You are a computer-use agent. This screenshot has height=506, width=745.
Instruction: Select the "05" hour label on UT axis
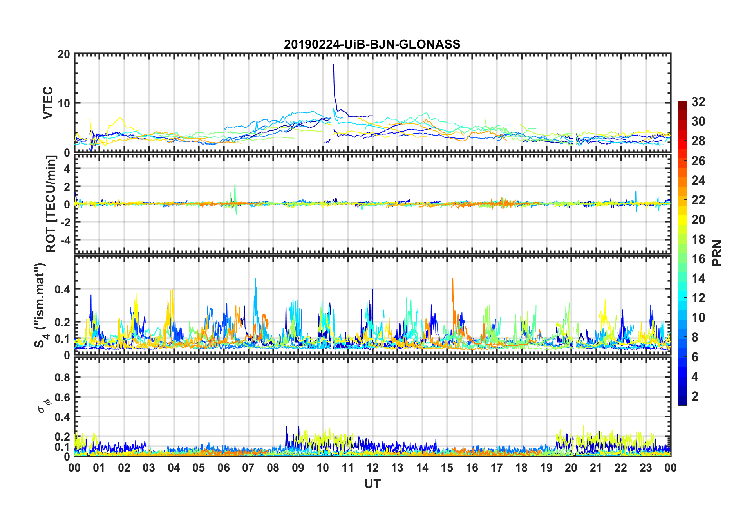point(199,468)
